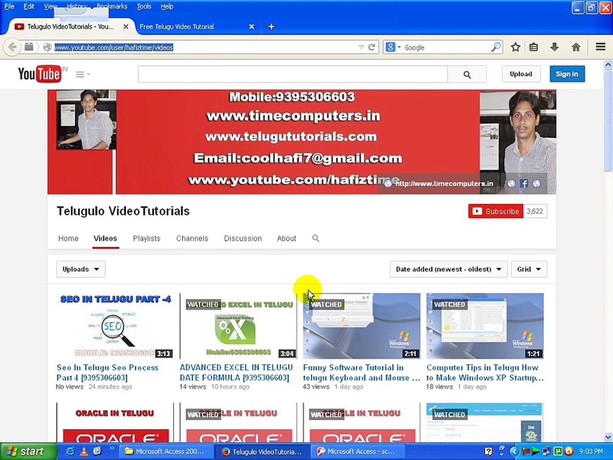Open the channel Channels tab
The width and height of the screenshot is (613, 460).
pyautogui.click(x=192, y=239)
